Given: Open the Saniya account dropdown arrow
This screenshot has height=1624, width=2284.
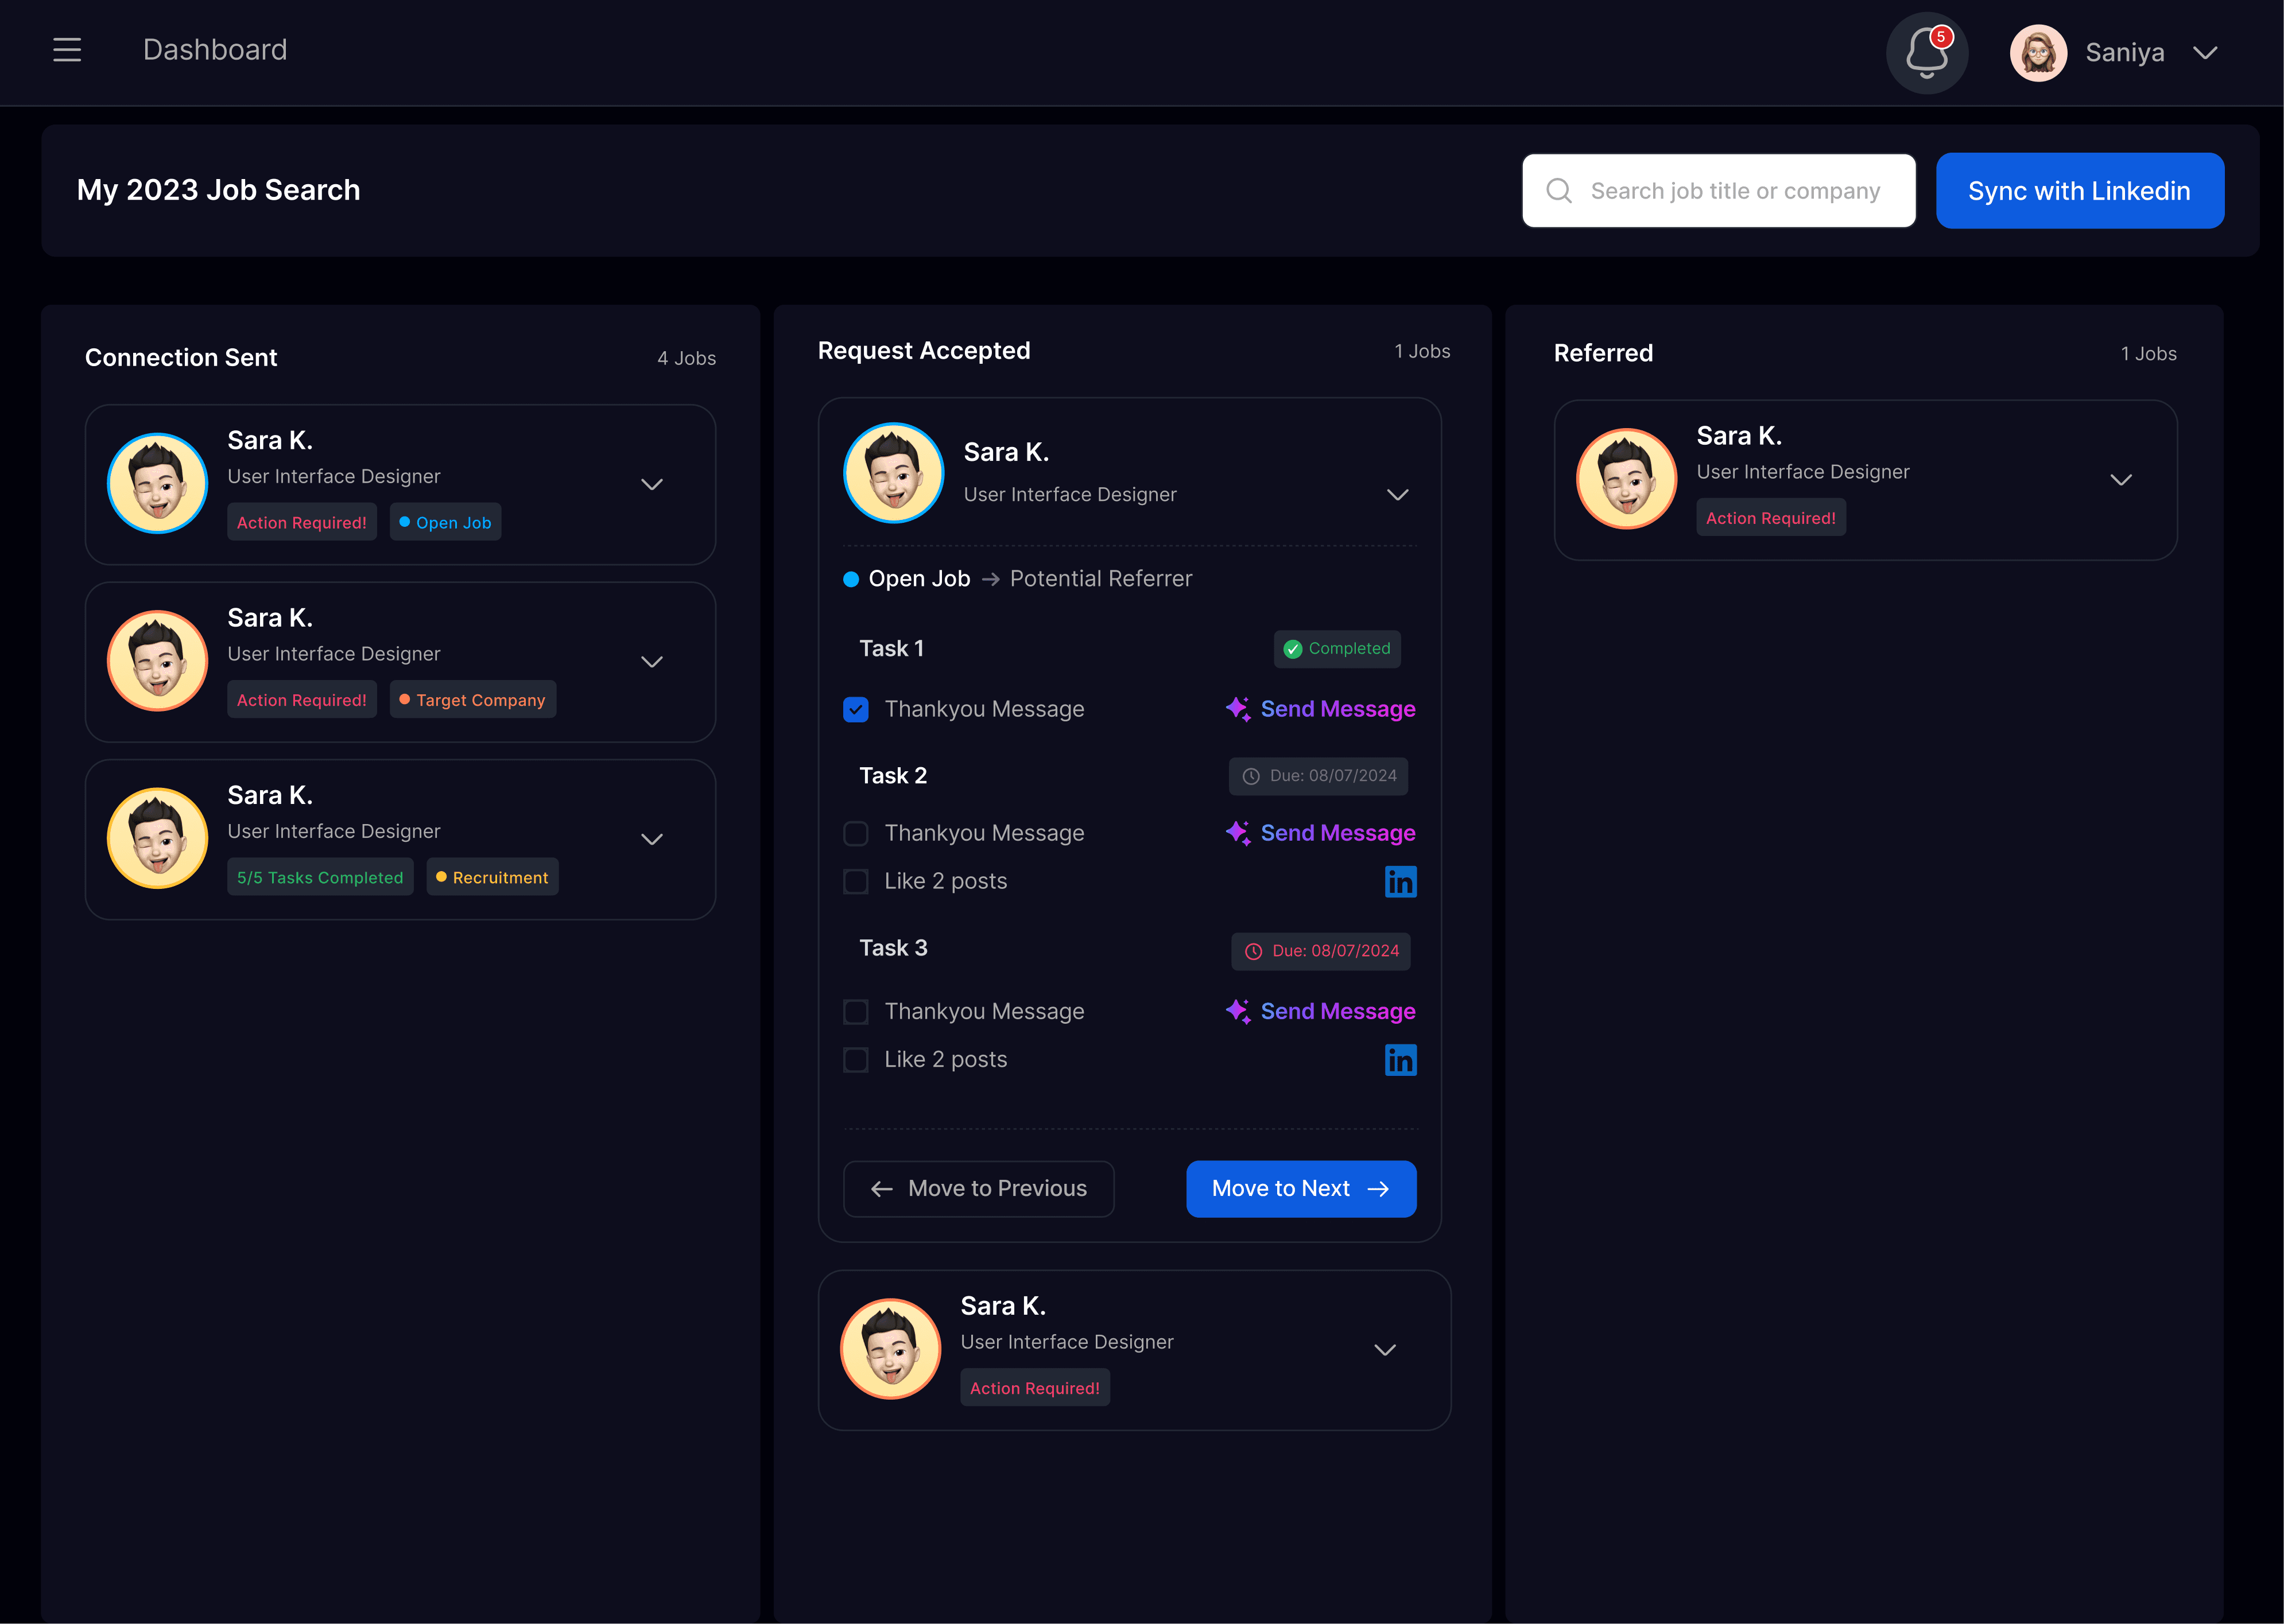Looking at the screenshot, I should tap(2205, 53).
